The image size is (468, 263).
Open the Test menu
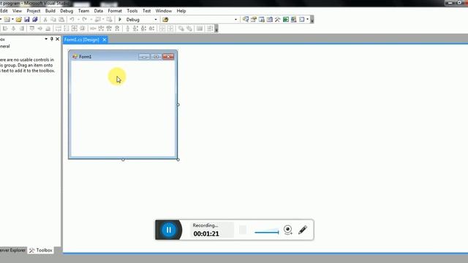pos(146,11)
